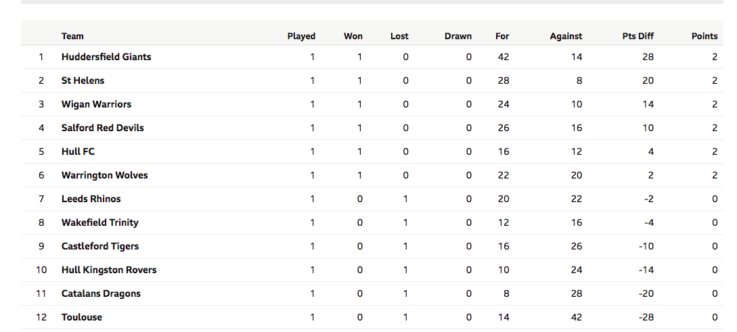The image size is (737, 332).
Task: Click the Won column header
Action: [353, 36]
